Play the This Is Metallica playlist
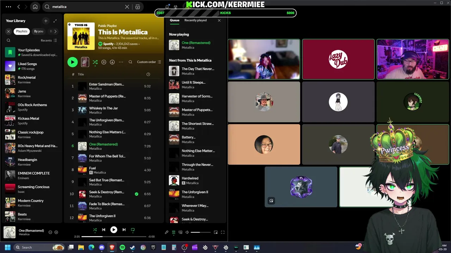Viewport: 451px width, 253px height. (72, 62)
